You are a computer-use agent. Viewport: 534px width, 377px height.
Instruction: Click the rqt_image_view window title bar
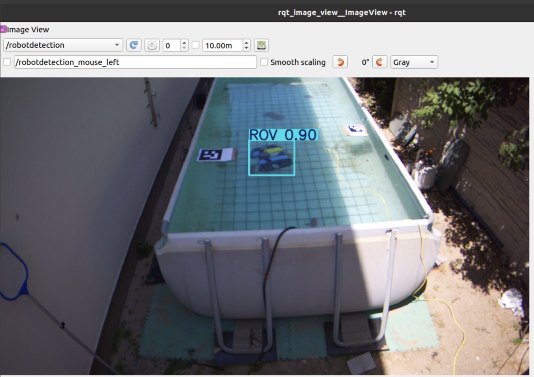click(341, 13)
